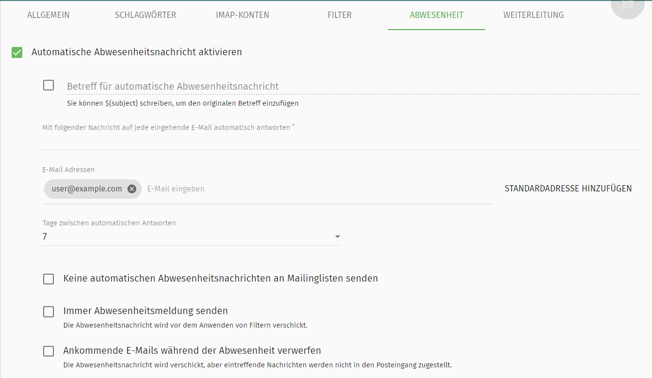Focus the Betreff für Abwesenheitsnachricht field
Screen dimensions: 652x378
click(x=243, y=86)
